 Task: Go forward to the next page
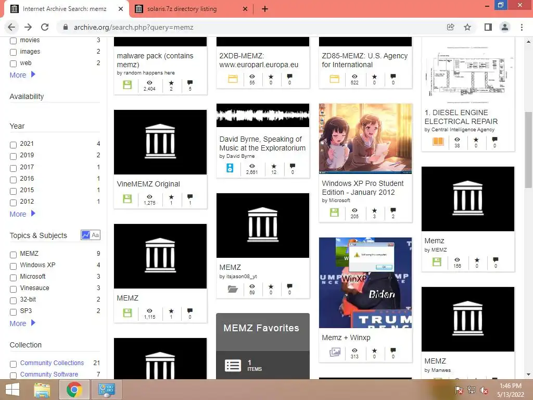(x=28, y=27)
